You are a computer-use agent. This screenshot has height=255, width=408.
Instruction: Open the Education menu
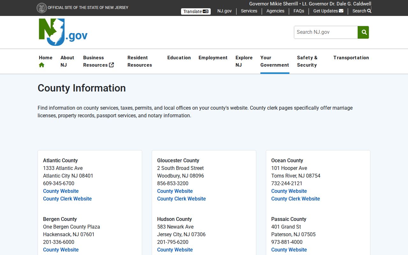point(179,58)
